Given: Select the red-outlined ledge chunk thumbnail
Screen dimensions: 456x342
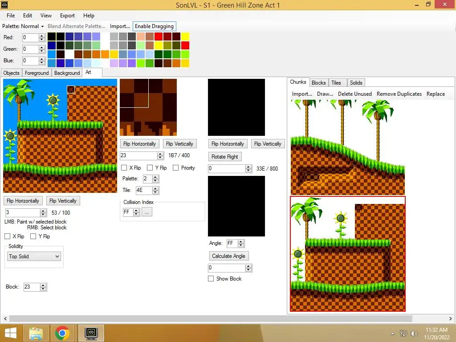Looking at the screenshot, I should (348, 254).
